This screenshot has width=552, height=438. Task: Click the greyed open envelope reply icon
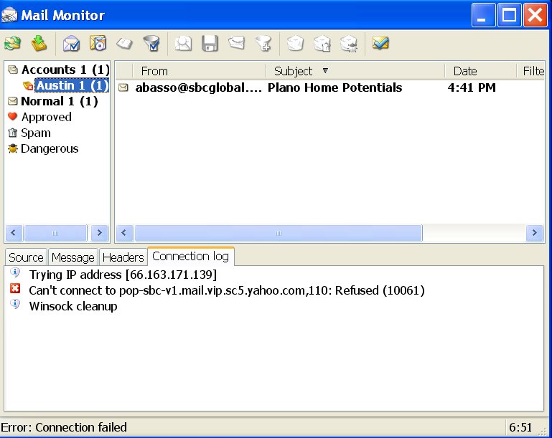[x=236, y=43]
